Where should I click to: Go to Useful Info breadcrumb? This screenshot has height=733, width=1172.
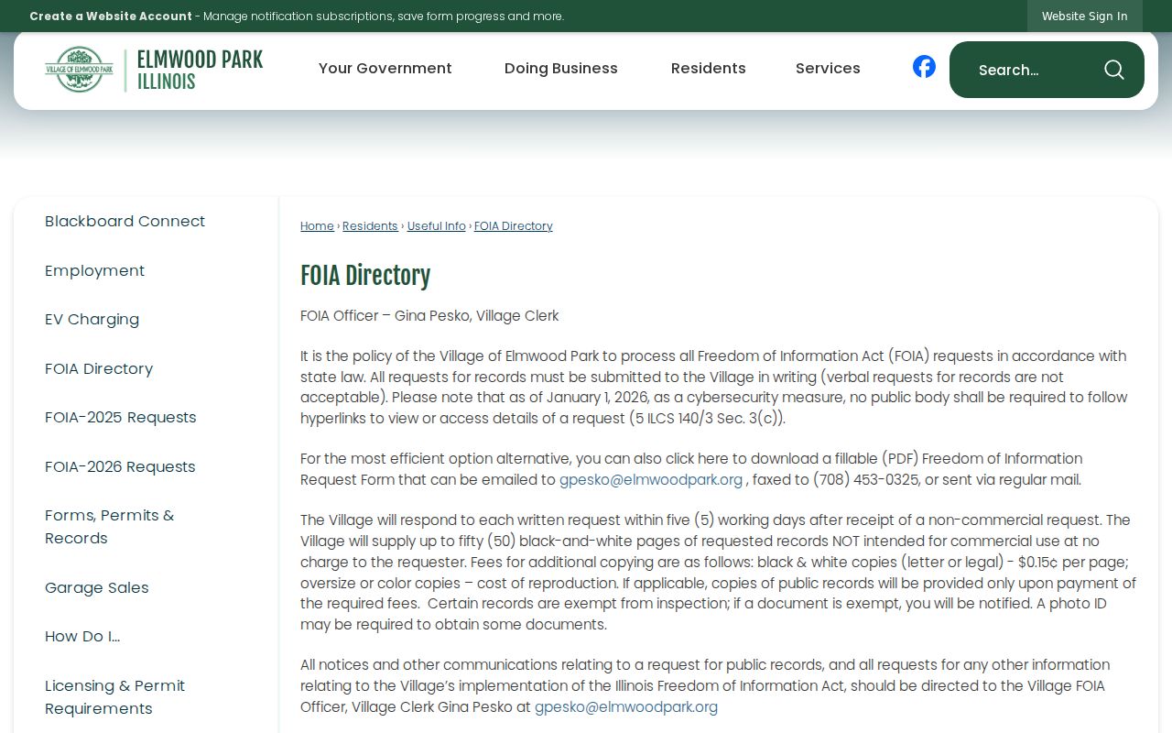pyautogui.click(x=437, y=226)
